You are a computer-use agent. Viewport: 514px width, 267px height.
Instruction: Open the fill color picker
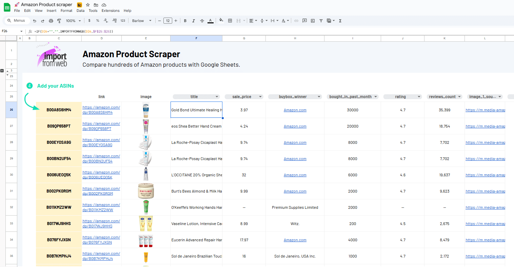pos(221,20)
